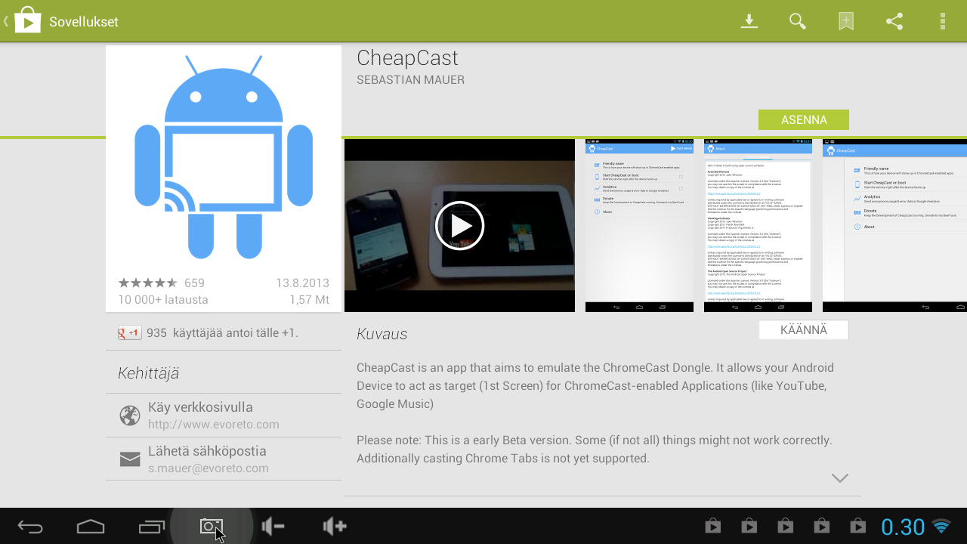The width and height of the screenshot is (967, 544).
Task: Tap the Android back navigation button
Action: 30,527
